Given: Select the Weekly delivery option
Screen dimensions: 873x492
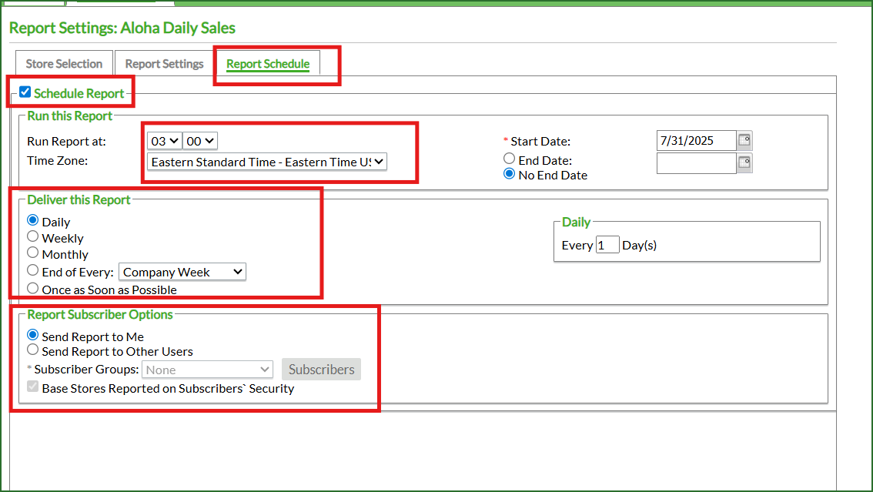Looking at the screenshot, I should coord(33,236).
